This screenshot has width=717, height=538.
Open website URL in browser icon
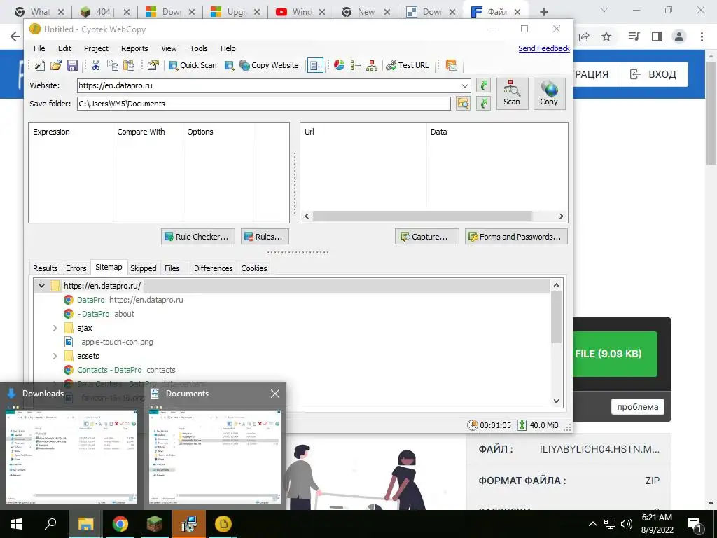click(x=483, y=85)
